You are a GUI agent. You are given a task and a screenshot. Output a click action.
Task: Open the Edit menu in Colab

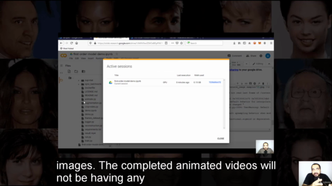click(77, 58)
